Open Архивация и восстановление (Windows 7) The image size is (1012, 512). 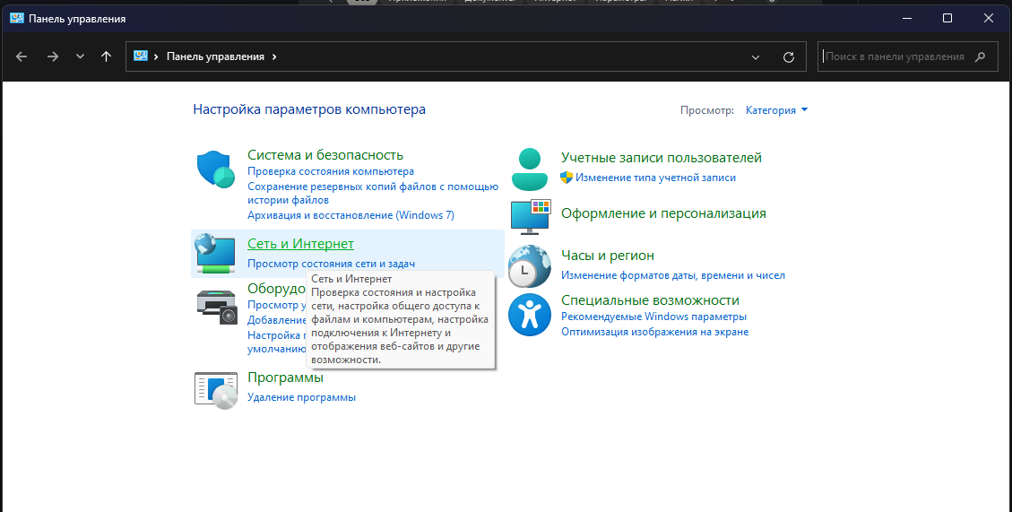(350, 215)
